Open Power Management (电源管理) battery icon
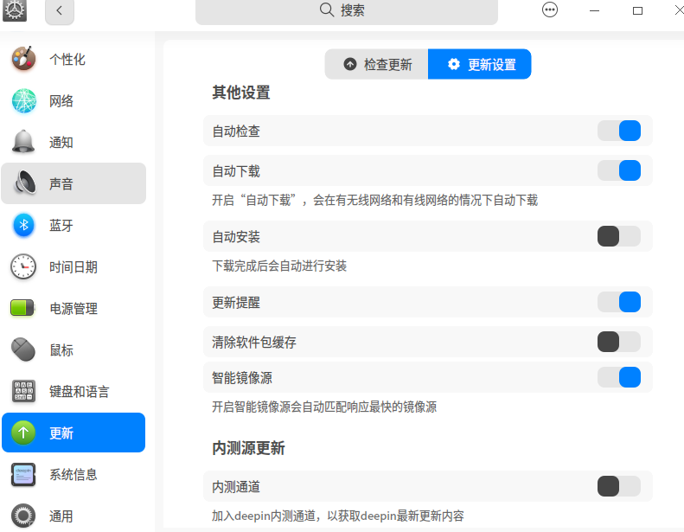 coord(22,308)
